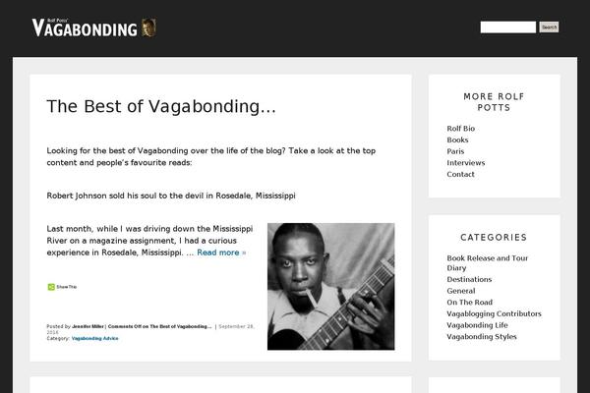Image resolution: width=590 pixels, height=393 pixels.
Task: Select the General category
Action: pos(461,291)
